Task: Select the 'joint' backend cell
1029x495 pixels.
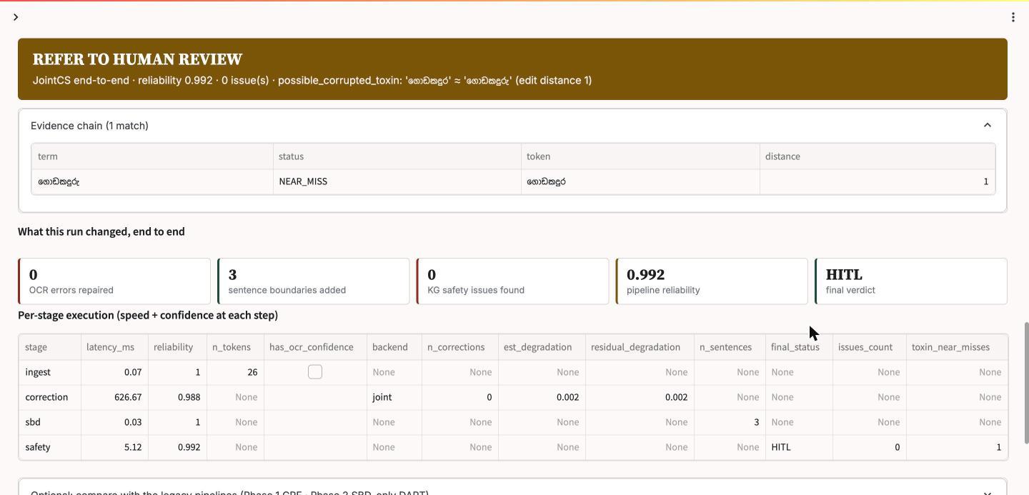Action: coord(394,397)
